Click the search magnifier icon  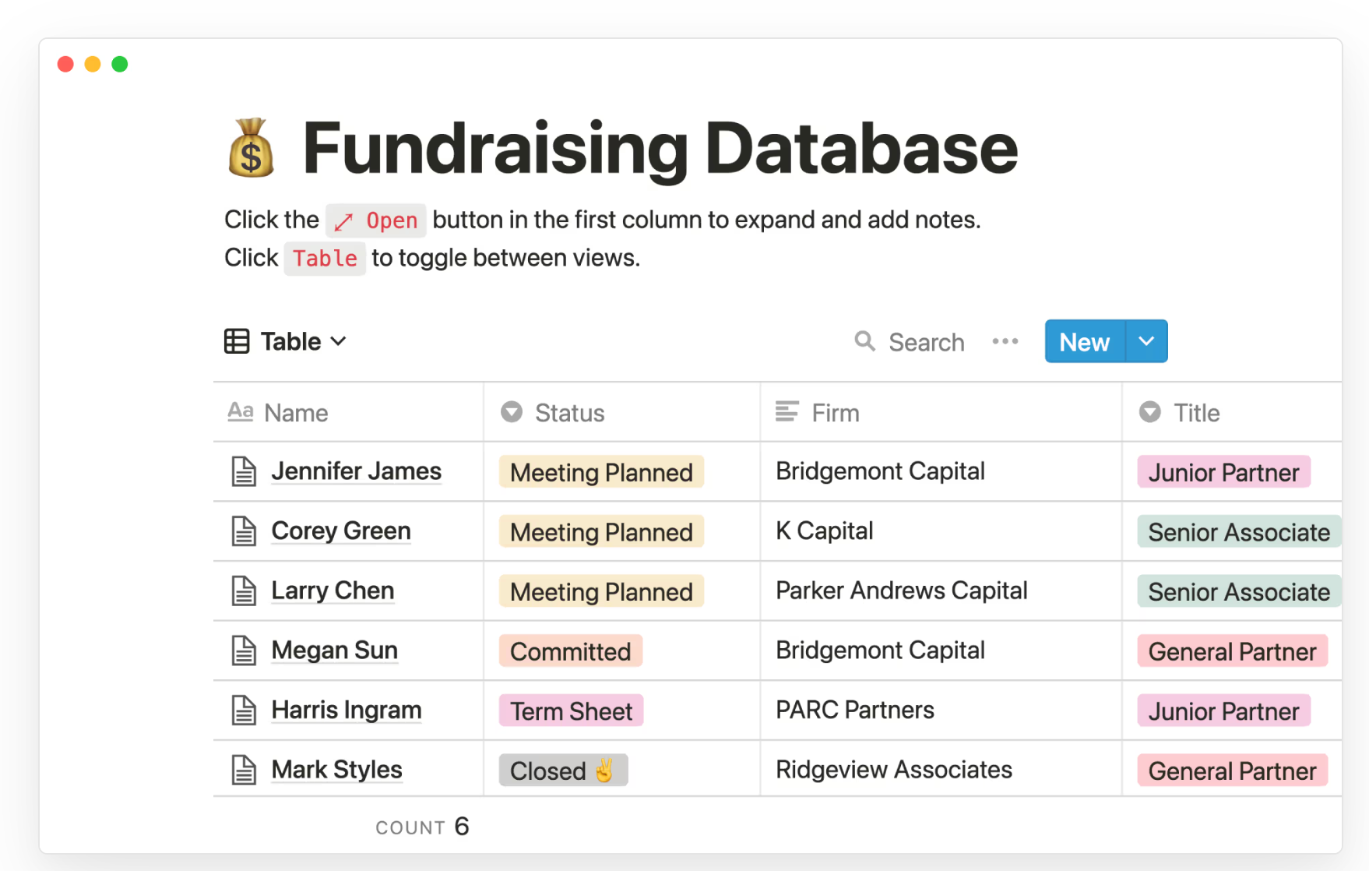[x=864, y=341]
